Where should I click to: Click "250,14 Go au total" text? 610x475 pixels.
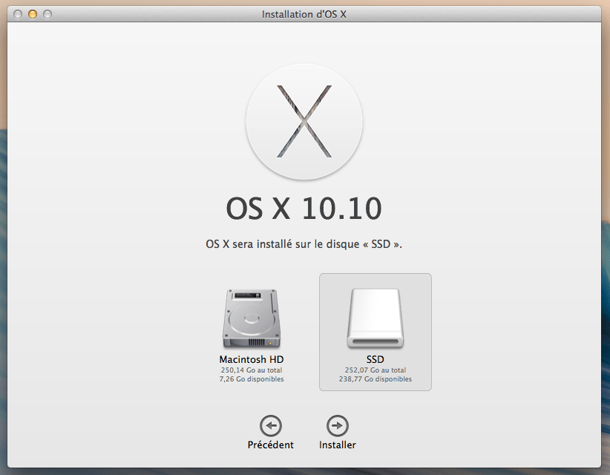[x=252, y=370]
